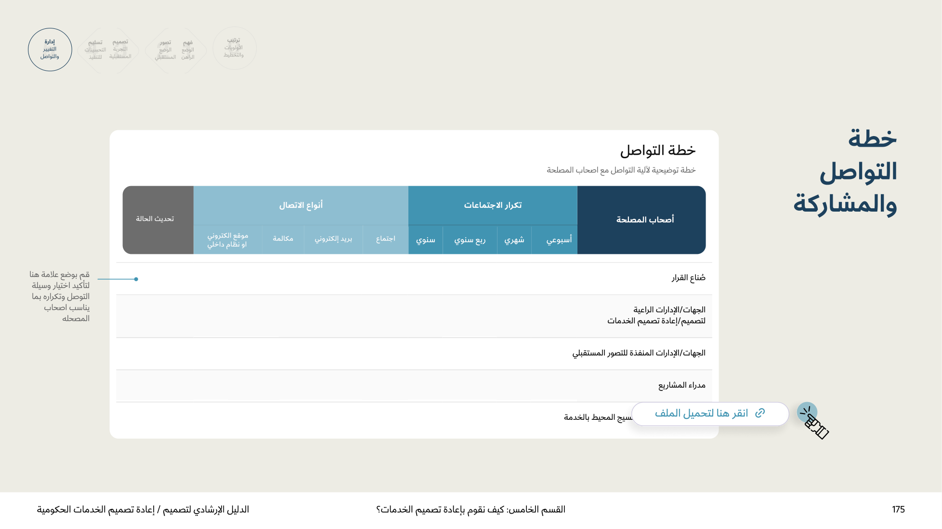The width and height of the screenshot is (942, 529).
Task: Go to the تسليم التحسينات للتنفيذ step
Action: point(95,50)
